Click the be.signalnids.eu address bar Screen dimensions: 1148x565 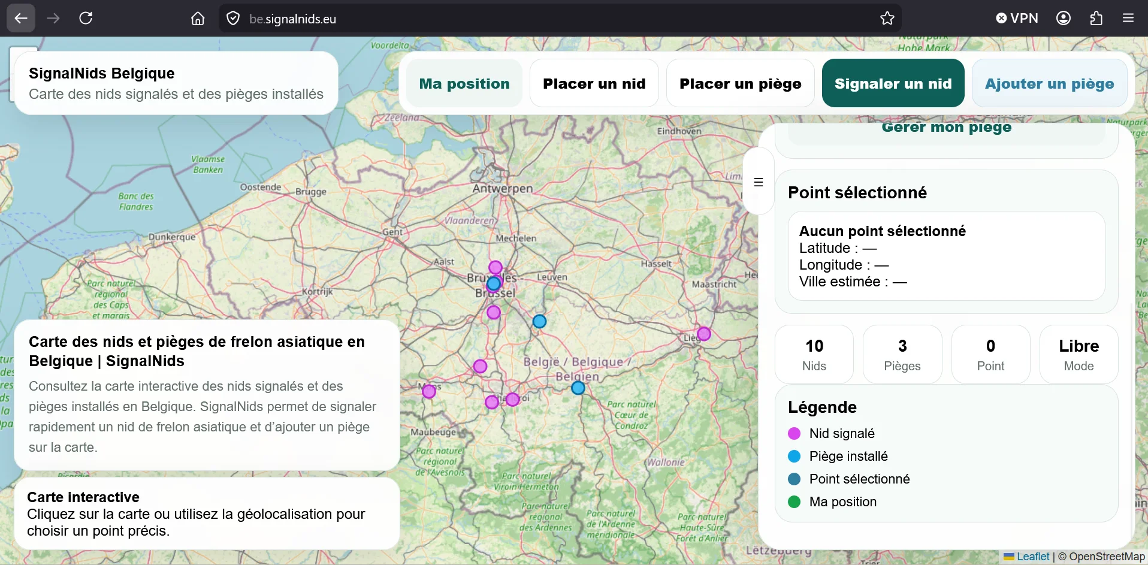tap(539, 19)
